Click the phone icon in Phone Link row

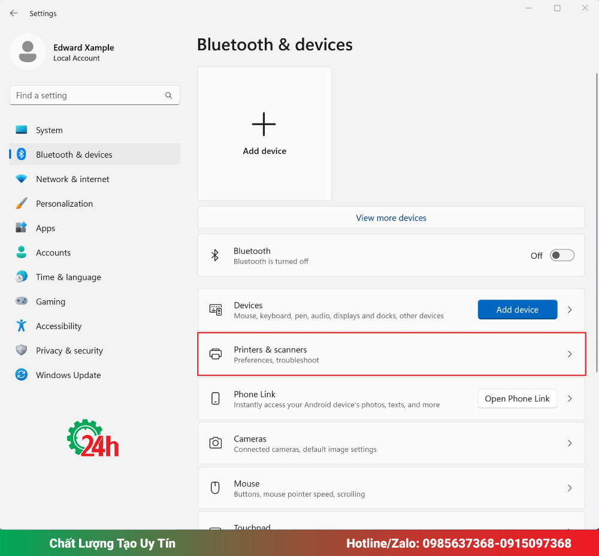[x=216, y=398]
